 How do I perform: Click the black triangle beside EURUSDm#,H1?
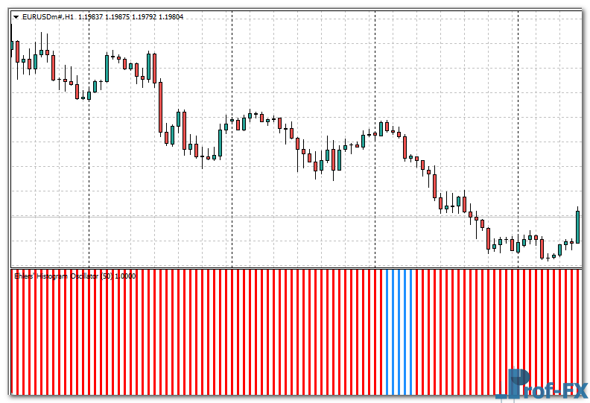click(16, 16)
